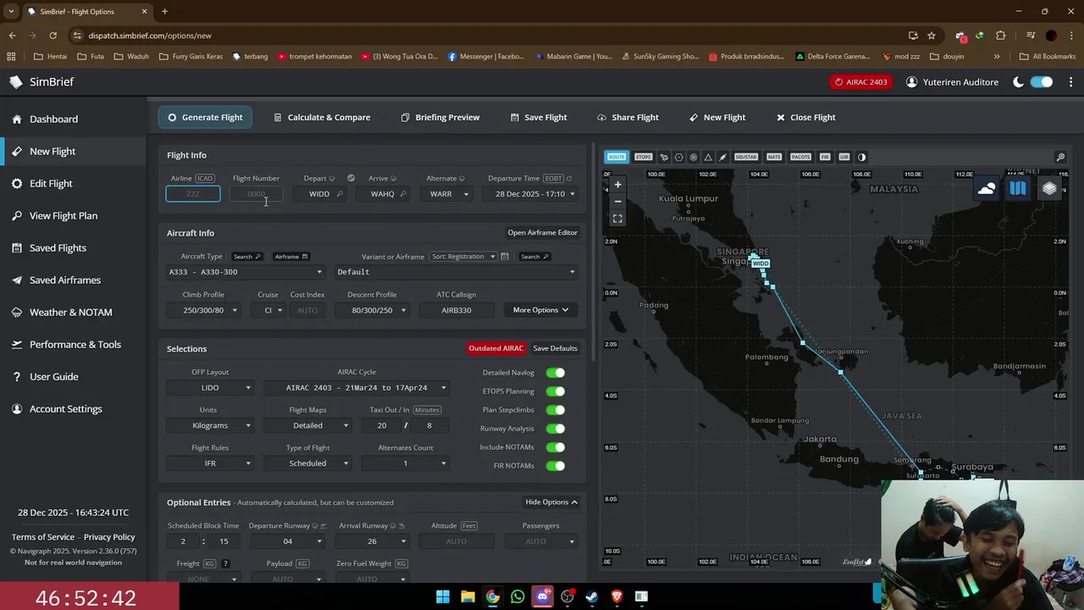Toggle the PACOTS tracks overlay button

pos(800,157)
